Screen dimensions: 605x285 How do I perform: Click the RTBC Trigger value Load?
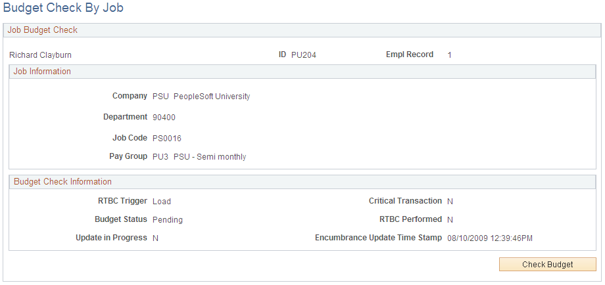click(162, 201)
